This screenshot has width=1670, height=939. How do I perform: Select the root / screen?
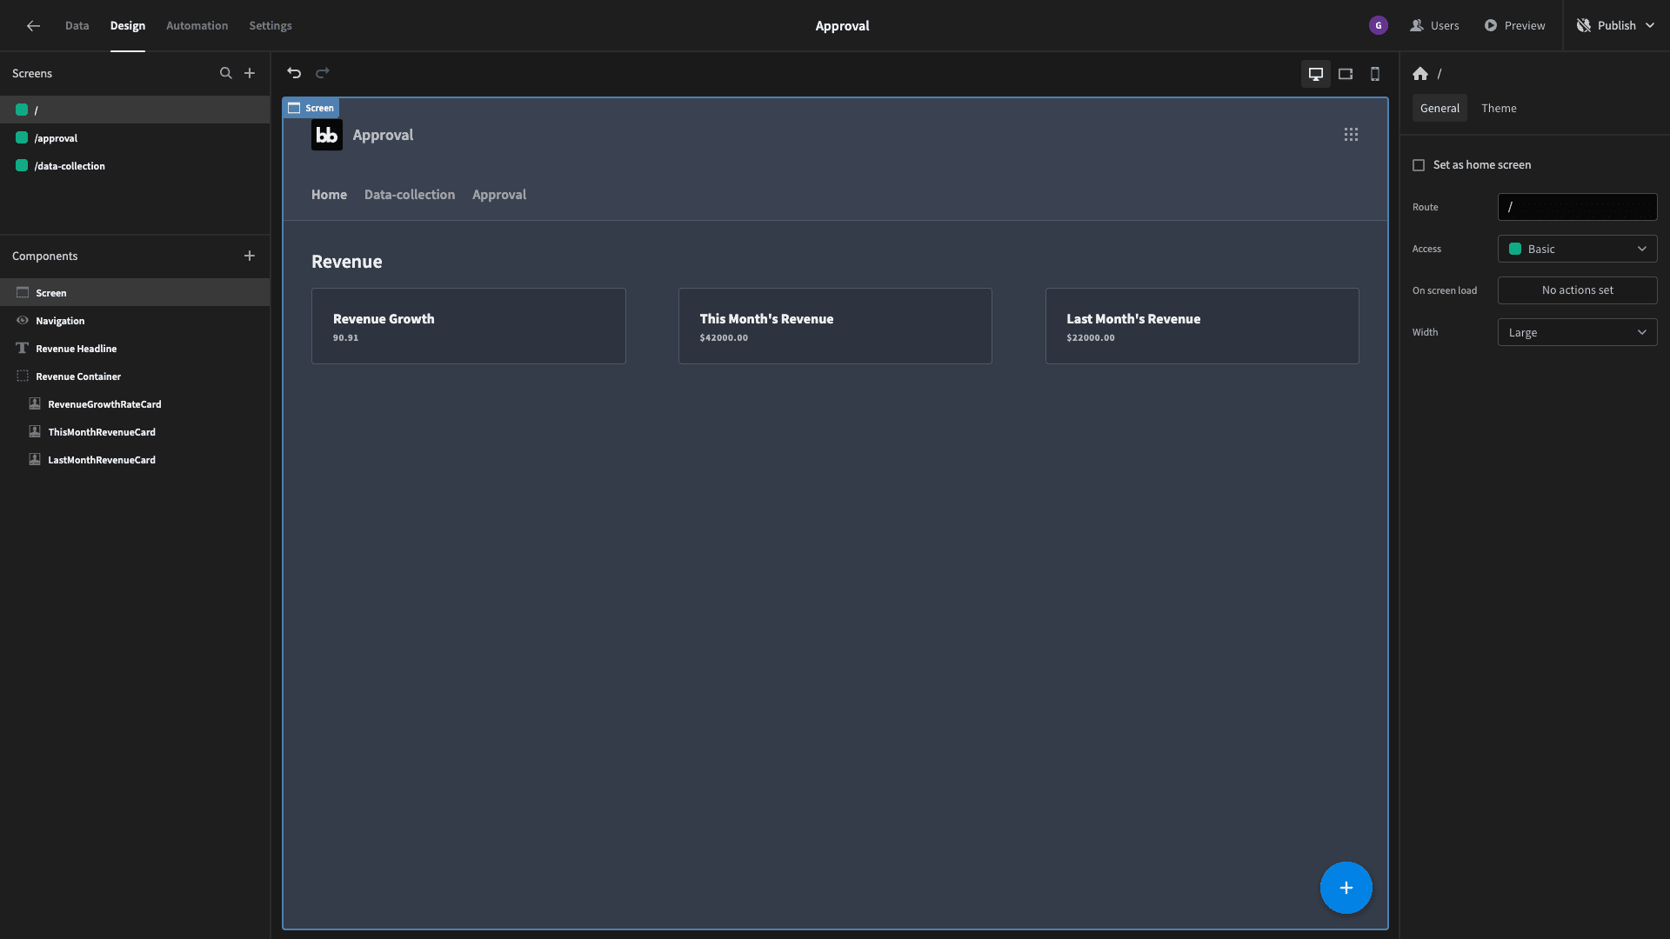pos(135,110)
